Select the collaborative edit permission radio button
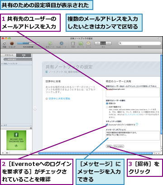Screen dimensions: 163x185 pos(107,107)
